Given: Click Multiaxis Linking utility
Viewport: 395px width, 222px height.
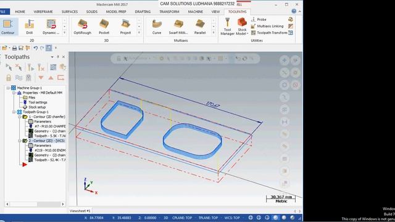Looking at the screenshot, I should tap(267, 26).
